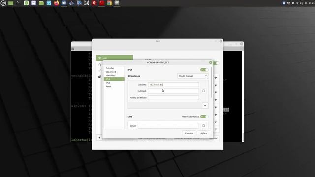The height and width of the screenshot is (177, 315).
Task: Open the screenshot tool icon in panel
Action: (87, 3)
